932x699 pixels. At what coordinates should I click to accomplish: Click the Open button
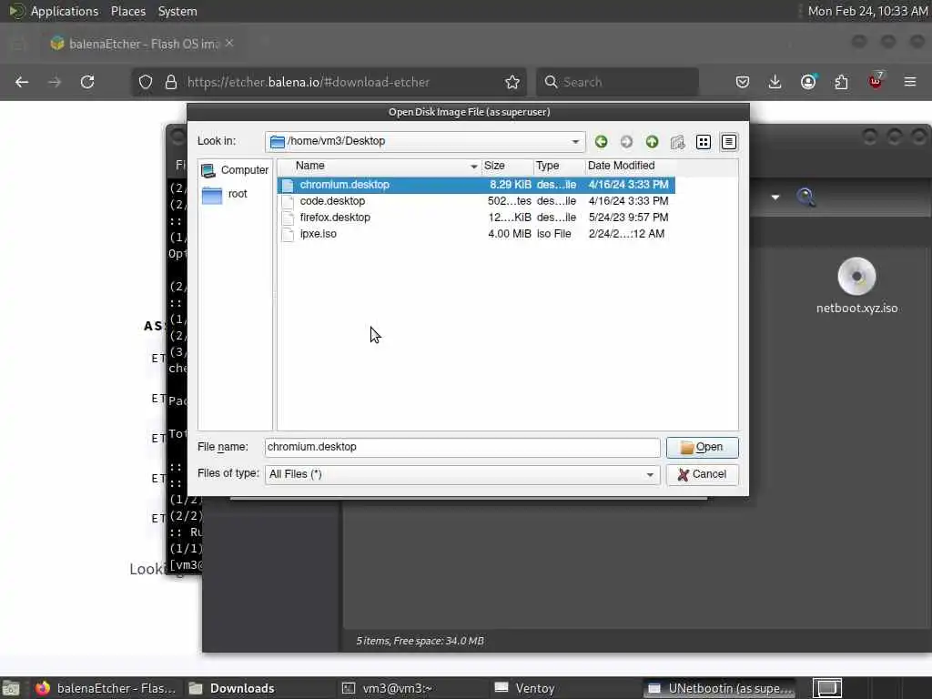pyautogui.click(x=702, y=447)
